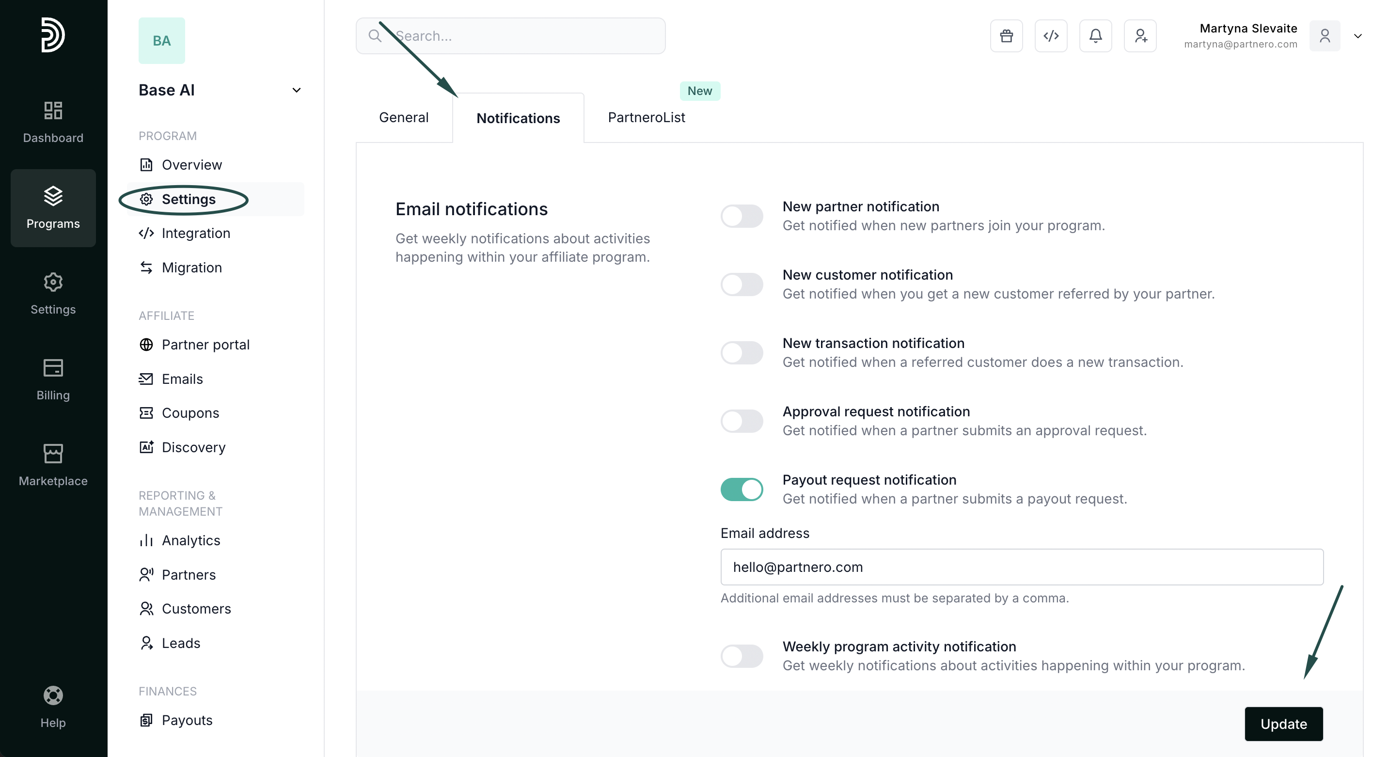
Task: Open the notifications bell icon
Action: 1095,35
